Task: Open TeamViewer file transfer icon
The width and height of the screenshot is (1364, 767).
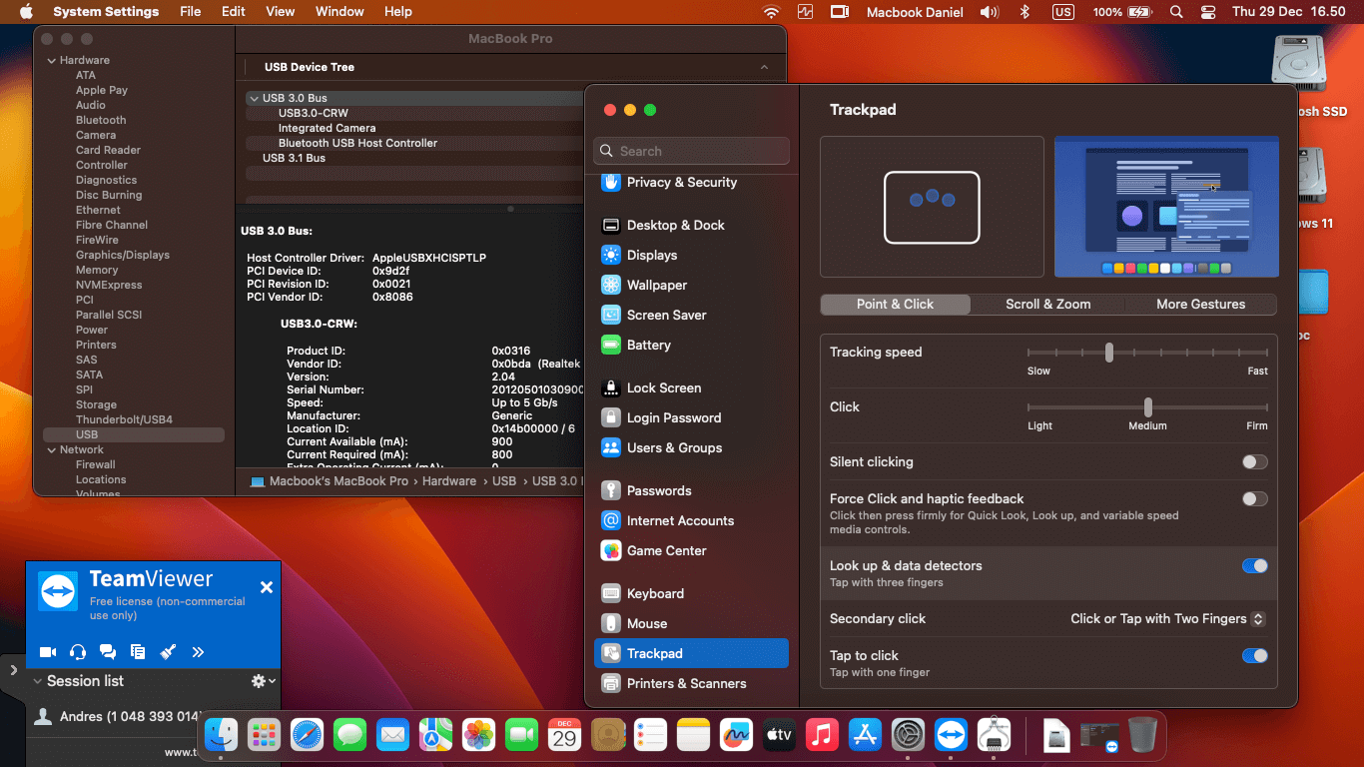Action: (x=137, y=651)
